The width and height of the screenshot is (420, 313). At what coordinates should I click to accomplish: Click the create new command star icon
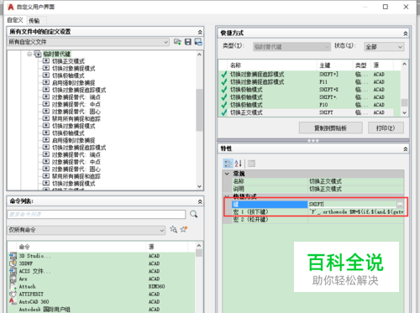[184, 229]
